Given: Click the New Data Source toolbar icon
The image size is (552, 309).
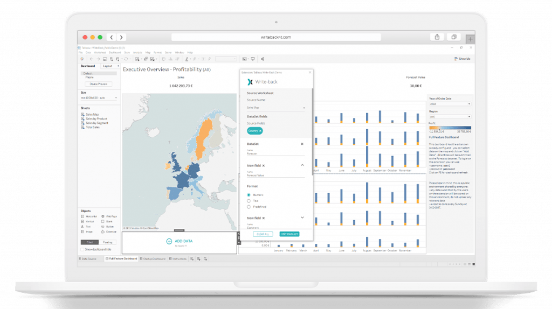Looking at the screenshot, I should (111, 59).
